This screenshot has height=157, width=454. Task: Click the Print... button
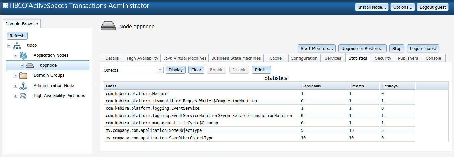pyautogui.click(x=261, y=70)
